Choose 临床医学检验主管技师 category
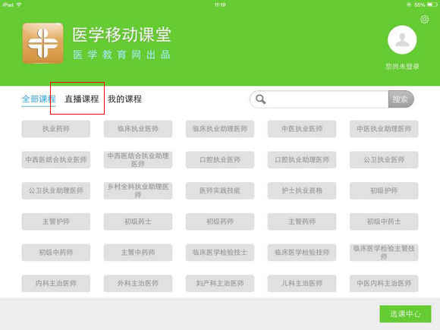Image resolution: width=440 pixels, height=330 pixels. click(384, 253)
